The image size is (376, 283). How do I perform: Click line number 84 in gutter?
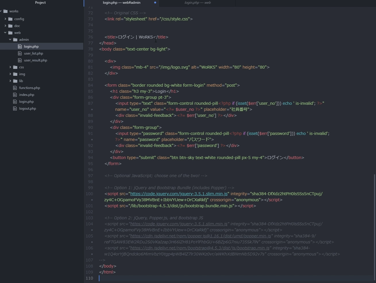click(x=90, y=85)
